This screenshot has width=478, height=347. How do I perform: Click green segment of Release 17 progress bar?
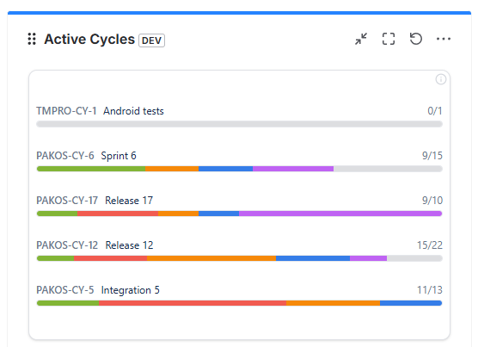[57, 214]
